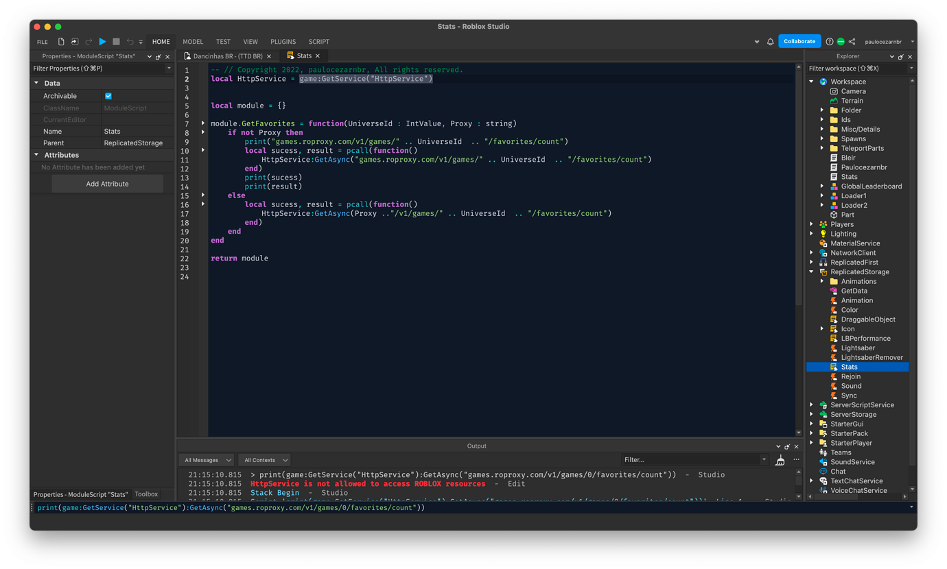Open Collaborate in the top bar
The height and width of the screenshot is (569, 947).
[x=799, y=40]
